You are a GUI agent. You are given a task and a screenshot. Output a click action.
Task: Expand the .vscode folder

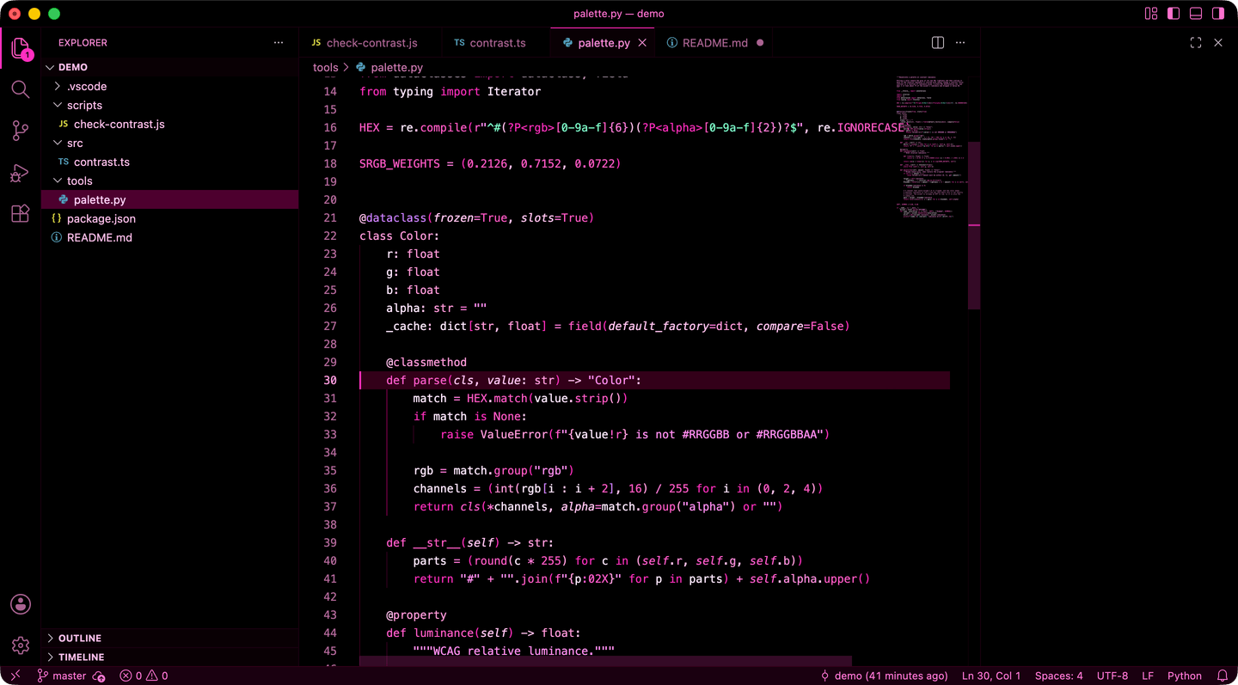click(169, 86)
